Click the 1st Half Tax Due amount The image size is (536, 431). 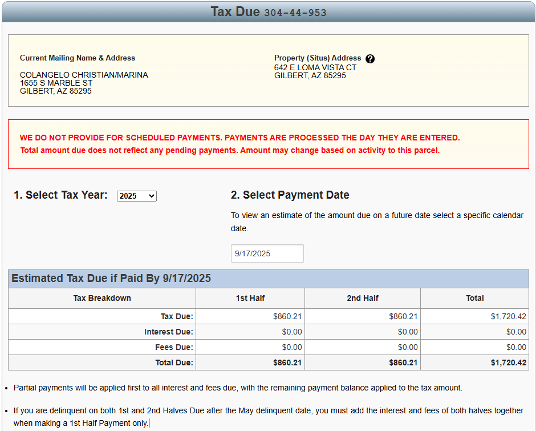coord(287,316)
